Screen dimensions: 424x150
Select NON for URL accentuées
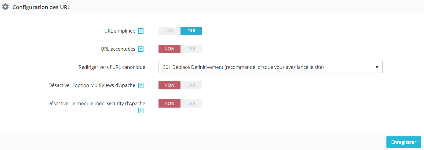click(169, 49)
